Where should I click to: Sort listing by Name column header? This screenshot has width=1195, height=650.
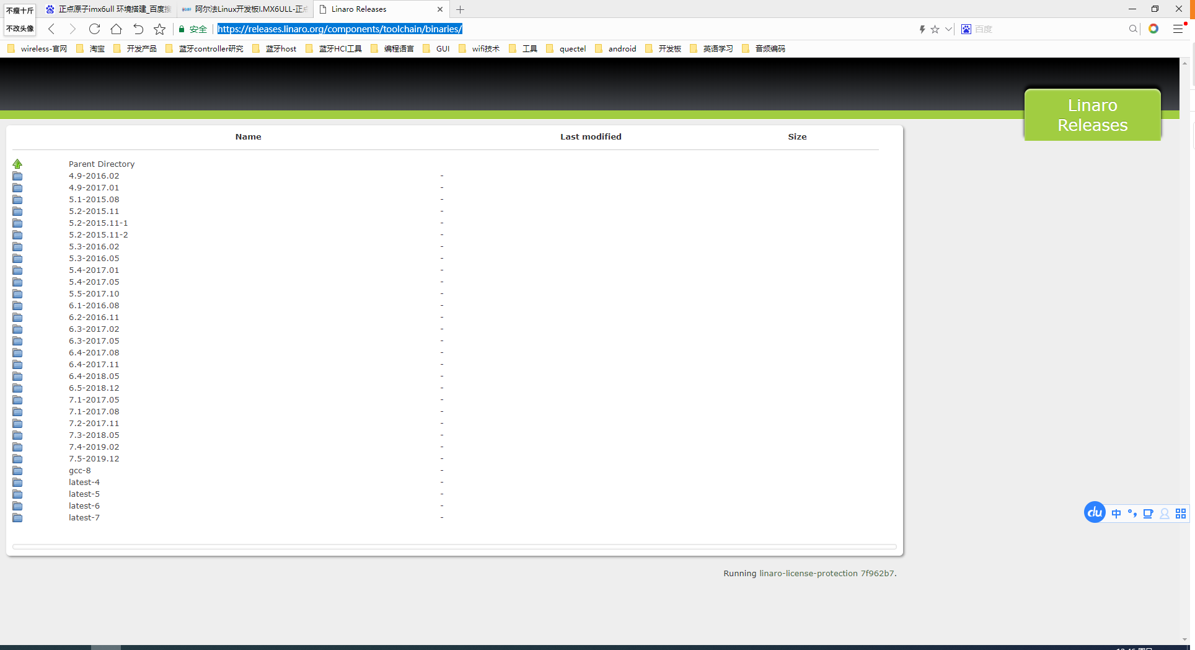point(248,136)
